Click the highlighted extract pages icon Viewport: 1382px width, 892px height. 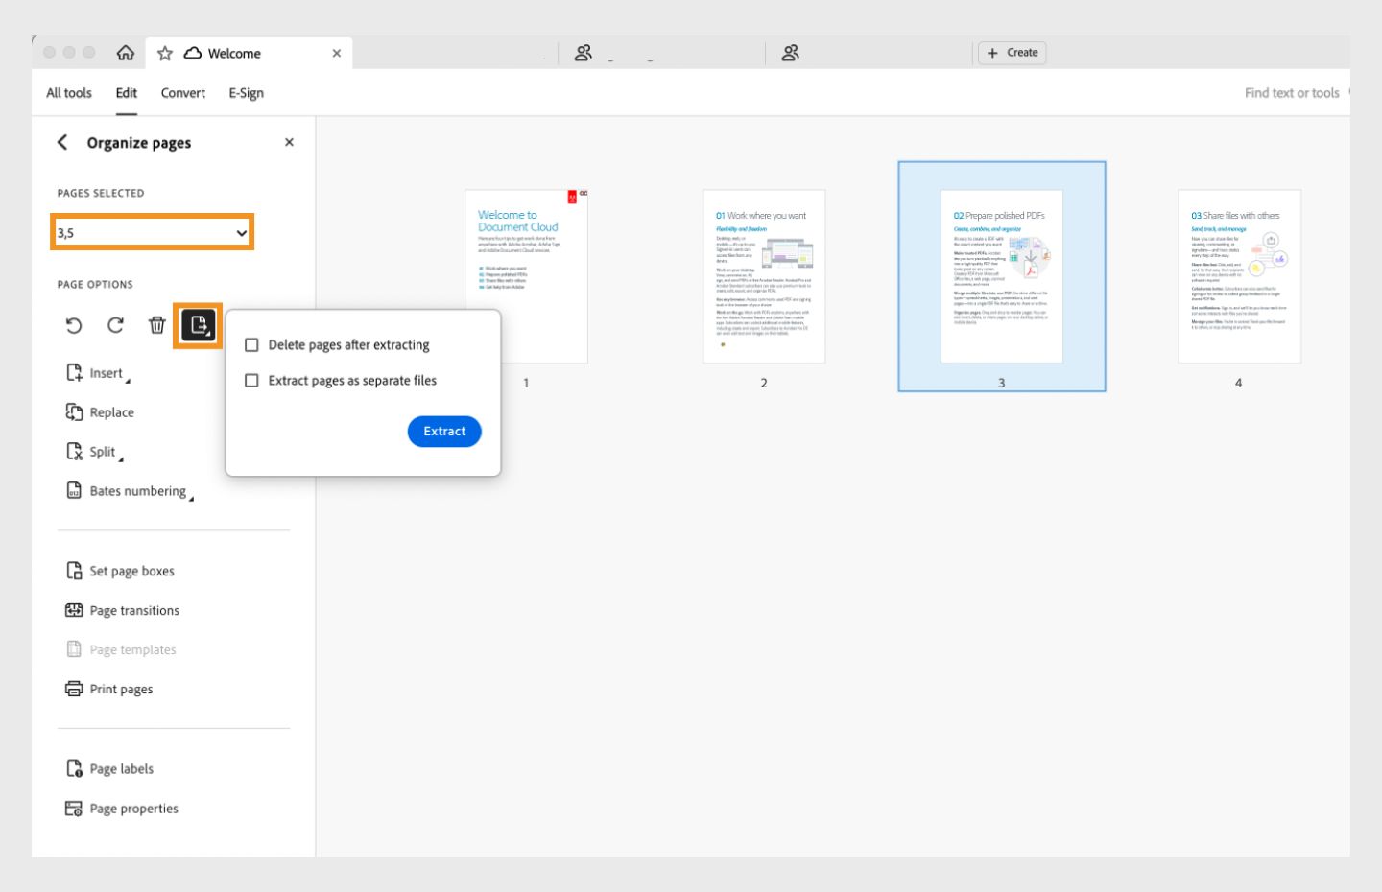click(199, 325)
